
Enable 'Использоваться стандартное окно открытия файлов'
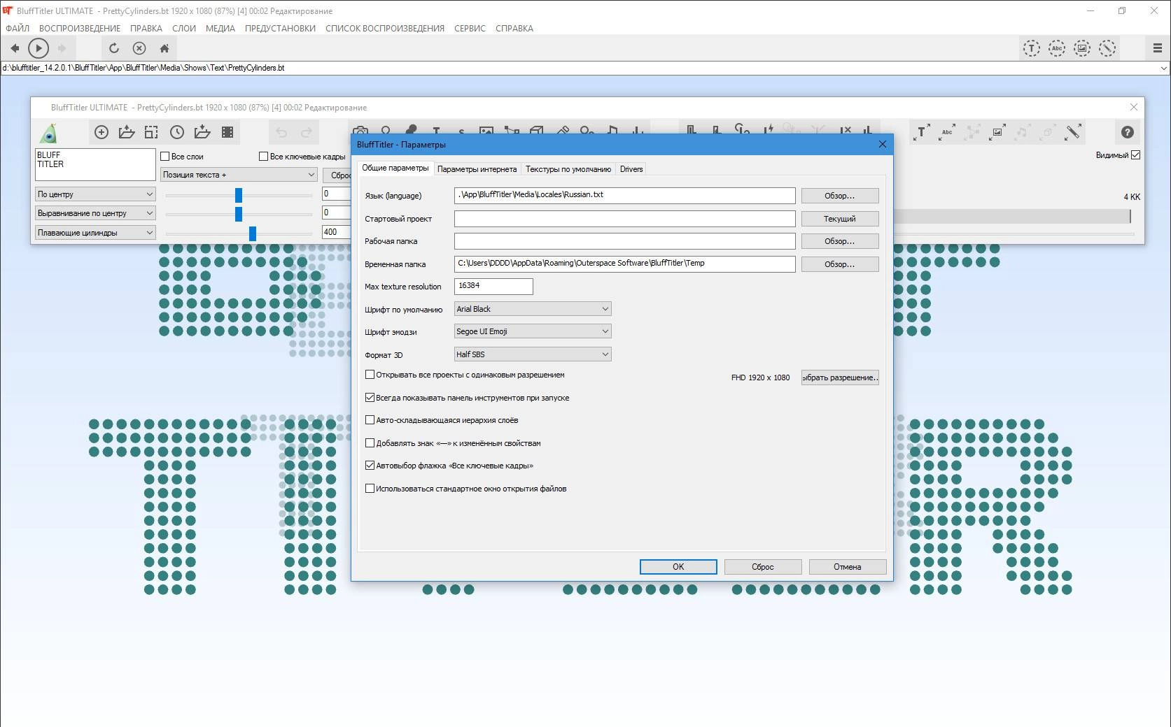[370, 489]
